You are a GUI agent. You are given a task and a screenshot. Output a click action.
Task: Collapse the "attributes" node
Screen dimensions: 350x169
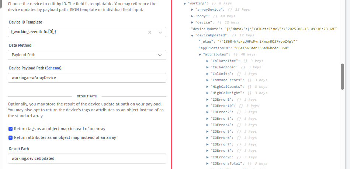tap(200, 54)
